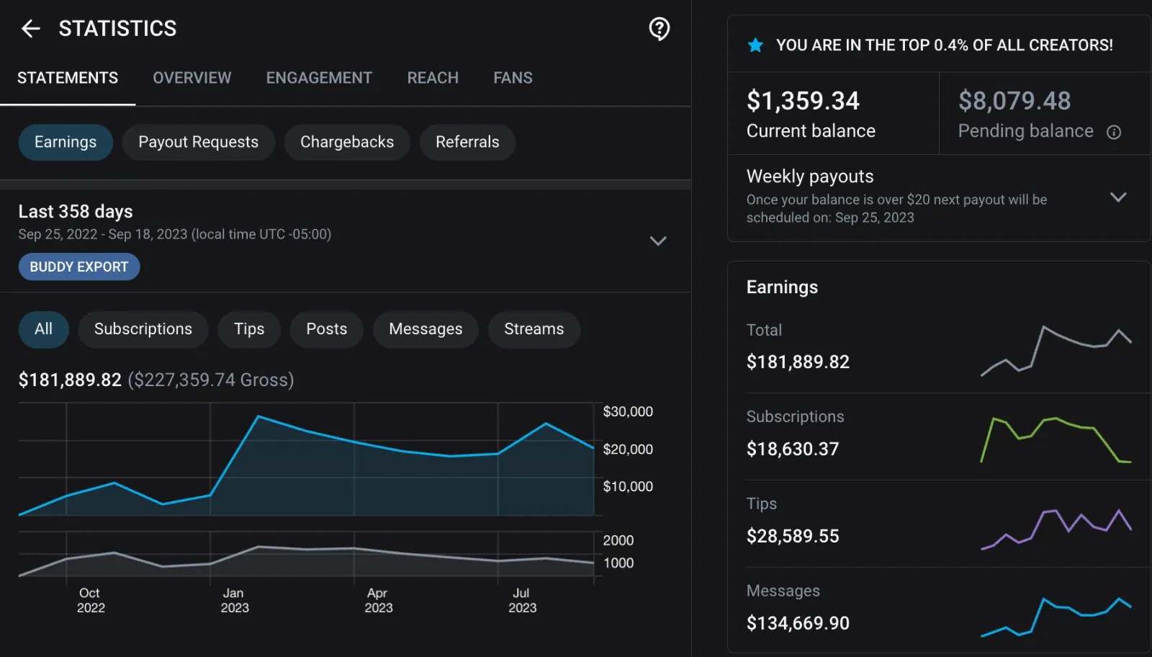Switch to the ENGAGEMENT tab
Viewport: 1152px width, 657px height.
319,78
